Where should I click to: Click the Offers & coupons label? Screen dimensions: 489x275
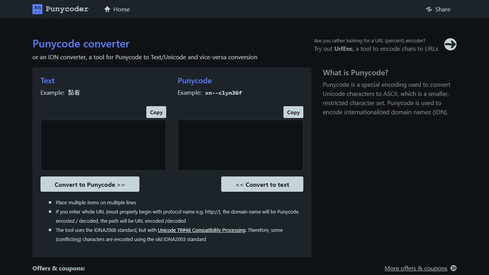[x=58, y=268]
